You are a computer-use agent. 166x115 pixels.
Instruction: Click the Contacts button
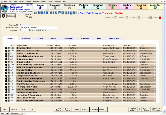click(x=11, y=16)
